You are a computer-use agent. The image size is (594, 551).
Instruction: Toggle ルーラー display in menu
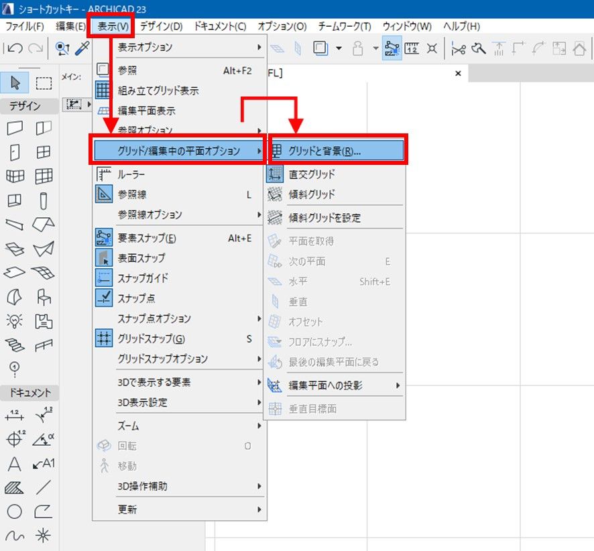[x=180, y=174]
